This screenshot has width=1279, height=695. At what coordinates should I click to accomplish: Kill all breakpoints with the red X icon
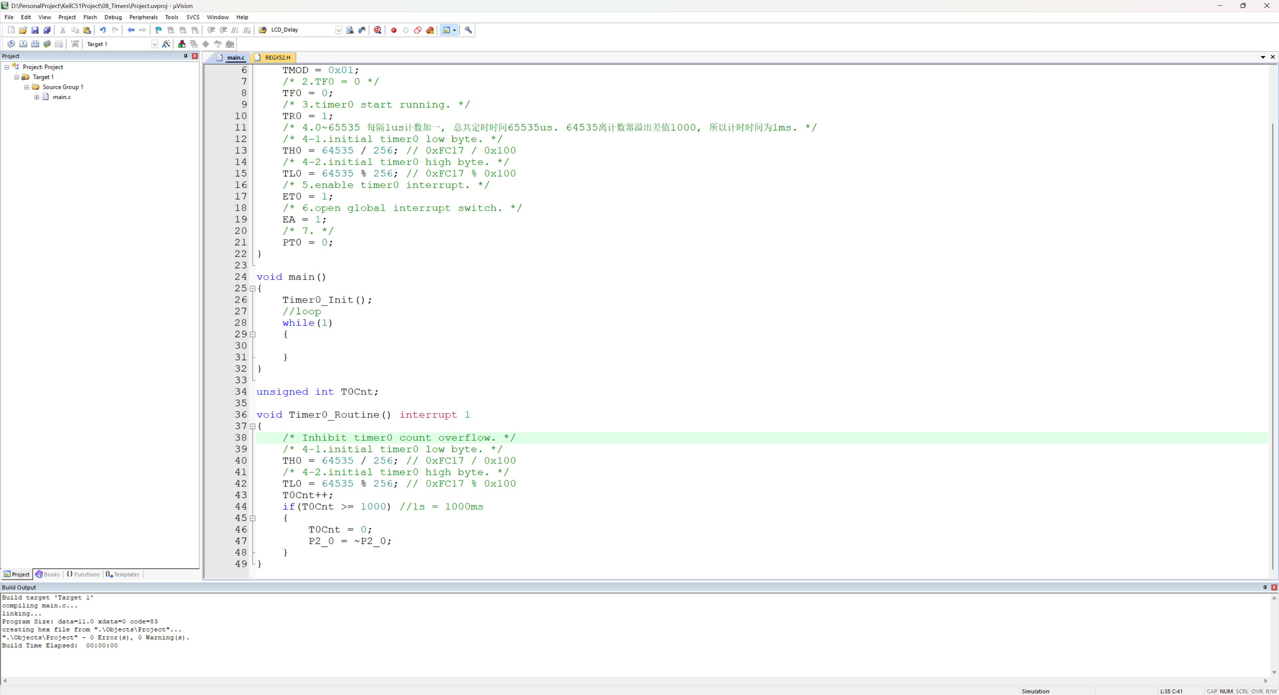coord(430,30)
